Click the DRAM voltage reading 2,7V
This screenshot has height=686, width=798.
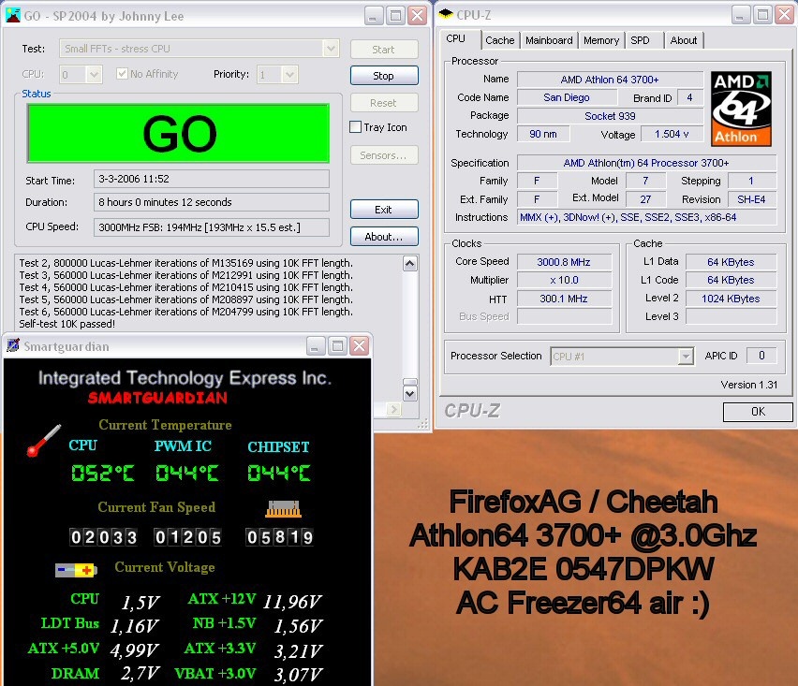140,673
